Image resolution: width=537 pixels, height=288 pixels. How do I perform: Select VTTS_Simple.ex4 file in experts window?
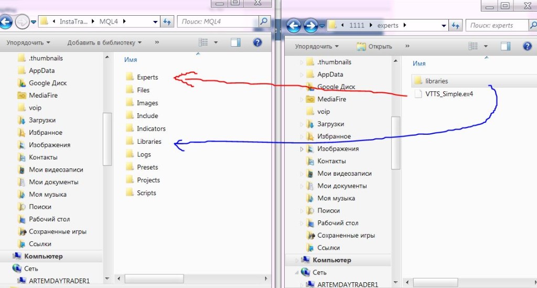coord(444,94)
